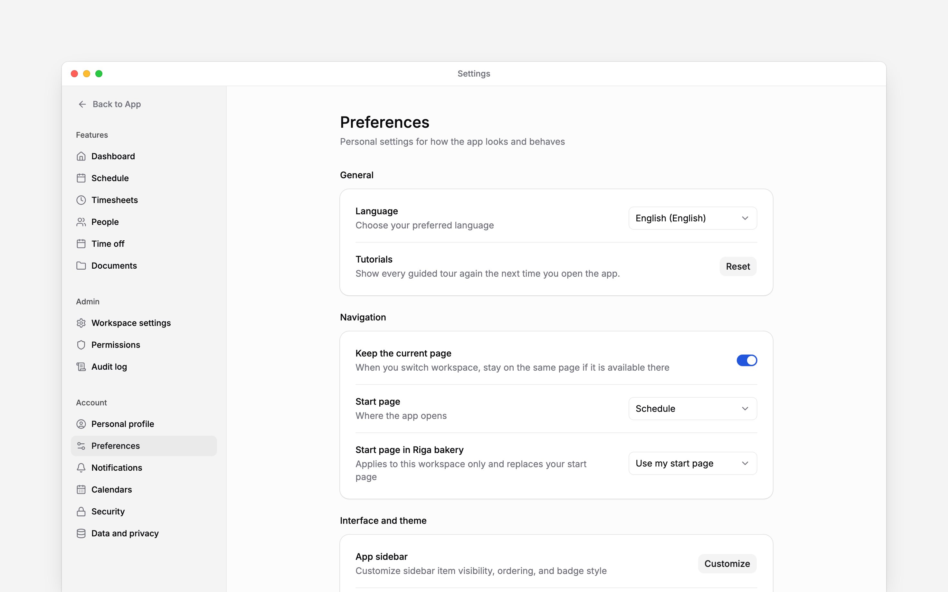Open the Language dropdown
This screenshot has width=948, height=592.
coord(693,218)
